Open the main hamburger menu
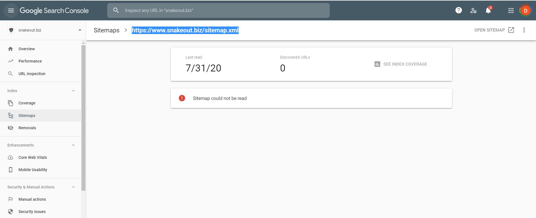536x218 pixels. coord(11,10)
